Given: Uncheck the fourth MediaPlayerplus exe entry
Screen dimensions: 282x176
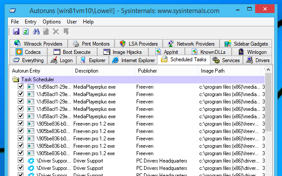Looking at the screenshot, I should point(20,109).
